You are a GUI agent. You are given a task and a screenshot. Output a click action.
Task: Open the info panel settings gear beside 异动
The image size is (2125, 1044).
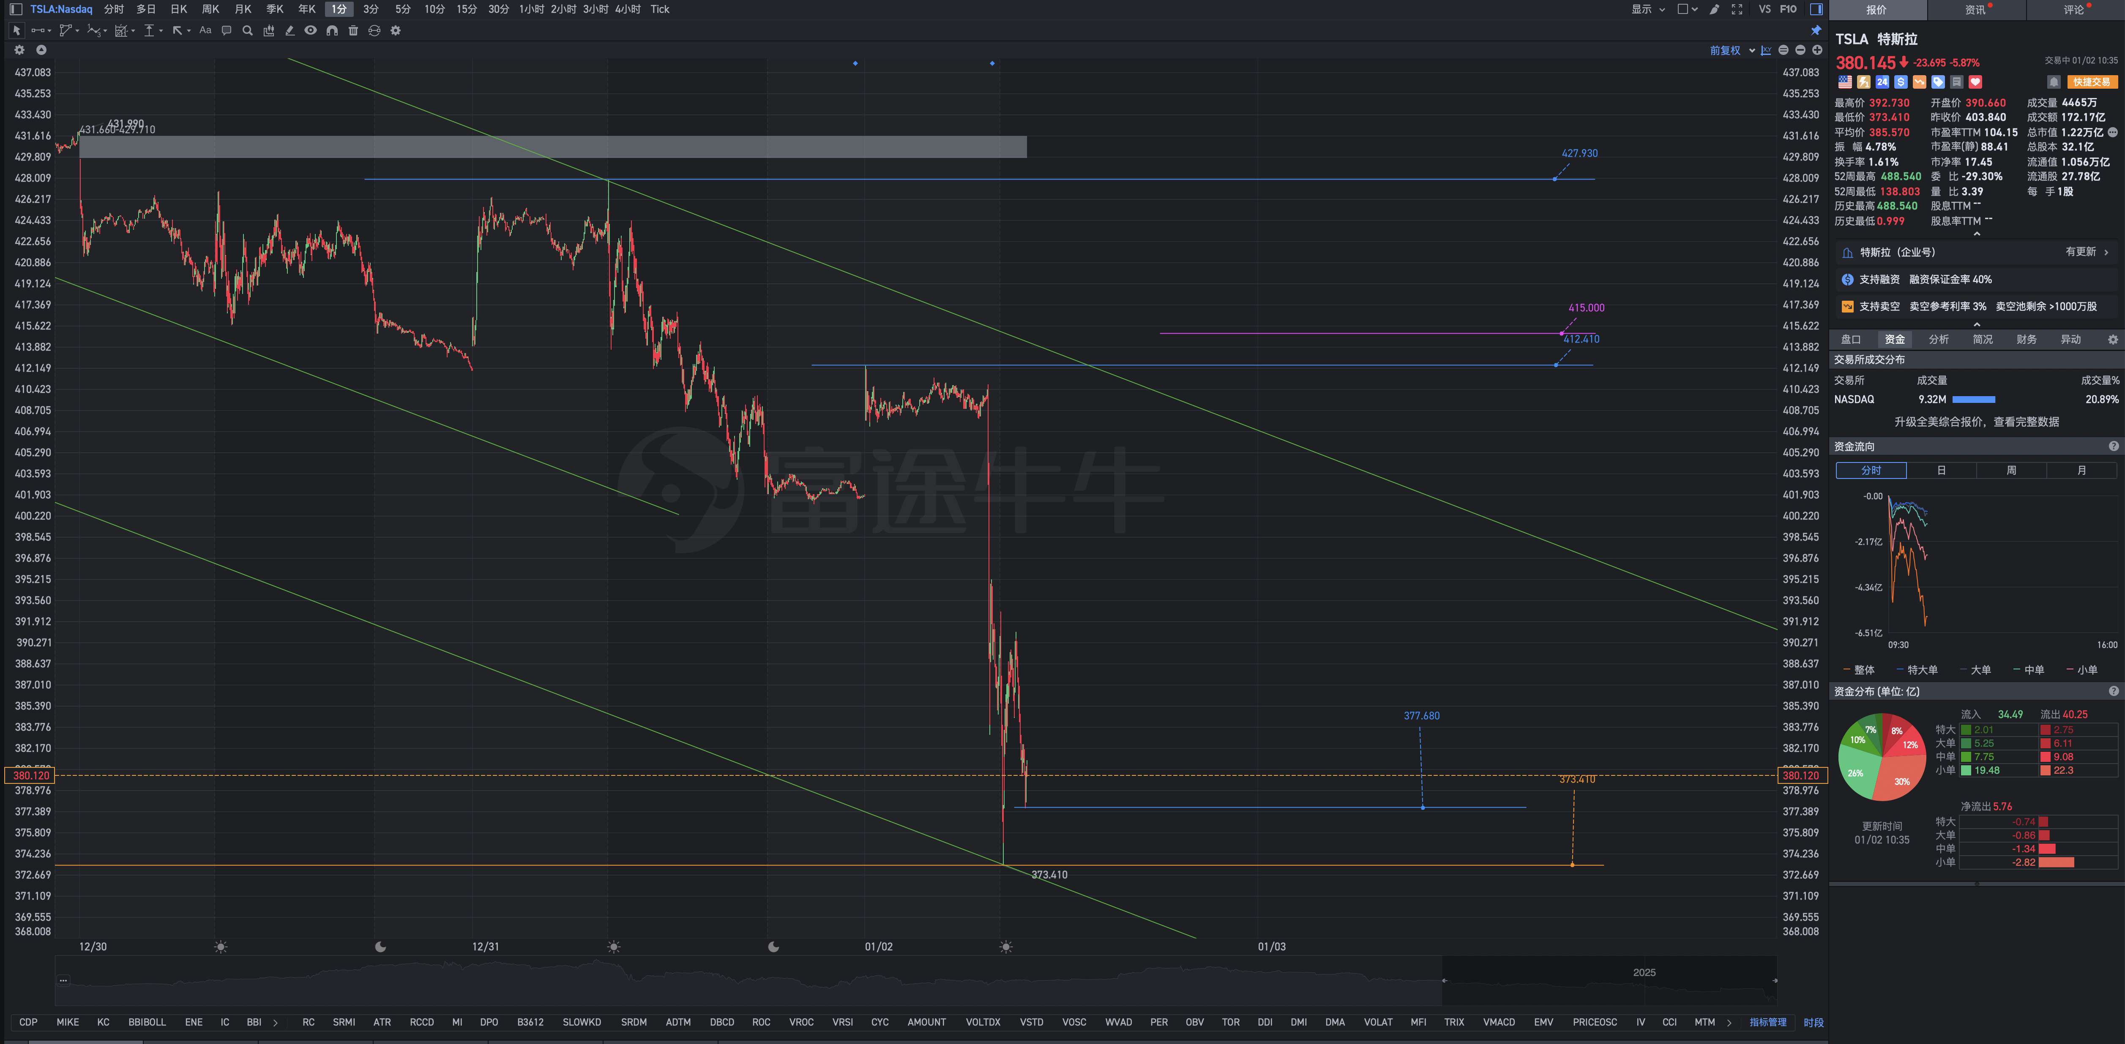[x=2113, y=340]
